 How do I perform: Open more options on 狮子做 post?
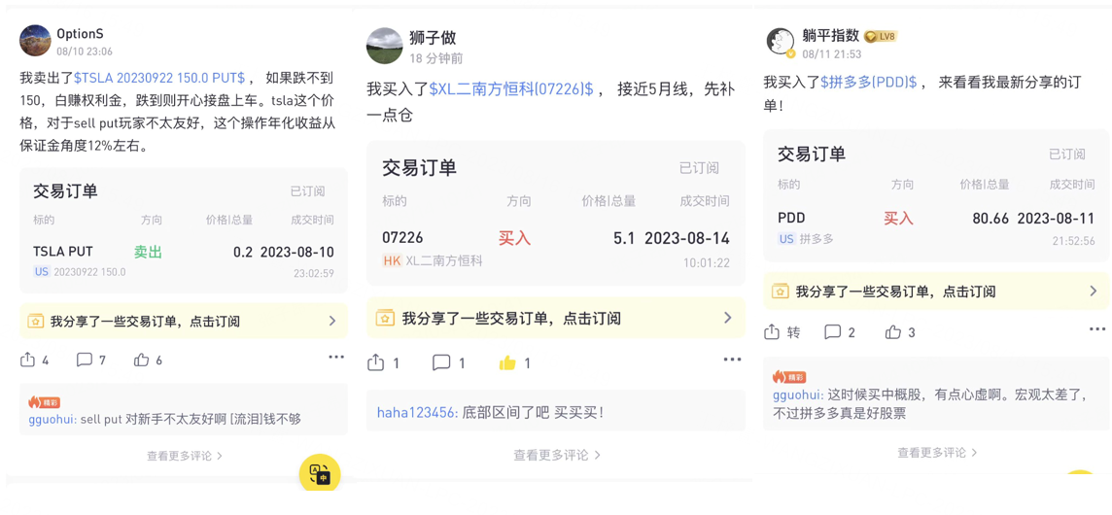[732, 360]
